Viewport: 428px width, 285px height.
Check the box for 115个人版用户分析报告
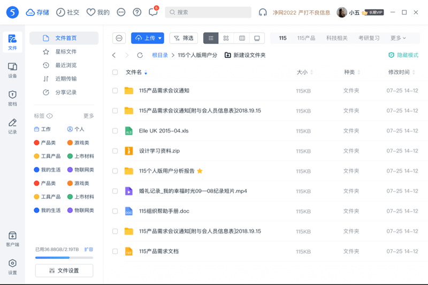(115, 171)
